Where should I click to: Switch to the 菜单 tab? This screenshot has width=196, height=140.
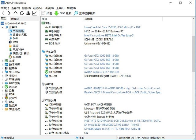pyautogui.click(x=4, y=19)
